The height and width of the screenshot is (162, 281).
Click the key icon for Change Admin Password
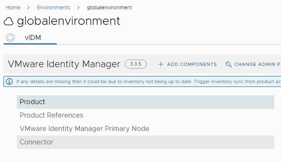pos(228,64)
